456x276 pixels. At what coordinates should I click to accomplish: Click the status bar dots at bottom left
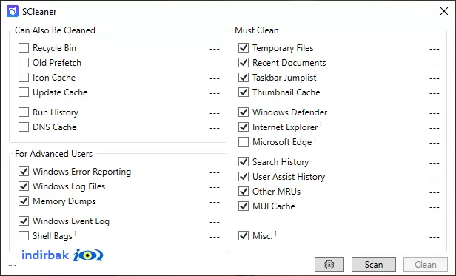[x=12, y=266]
